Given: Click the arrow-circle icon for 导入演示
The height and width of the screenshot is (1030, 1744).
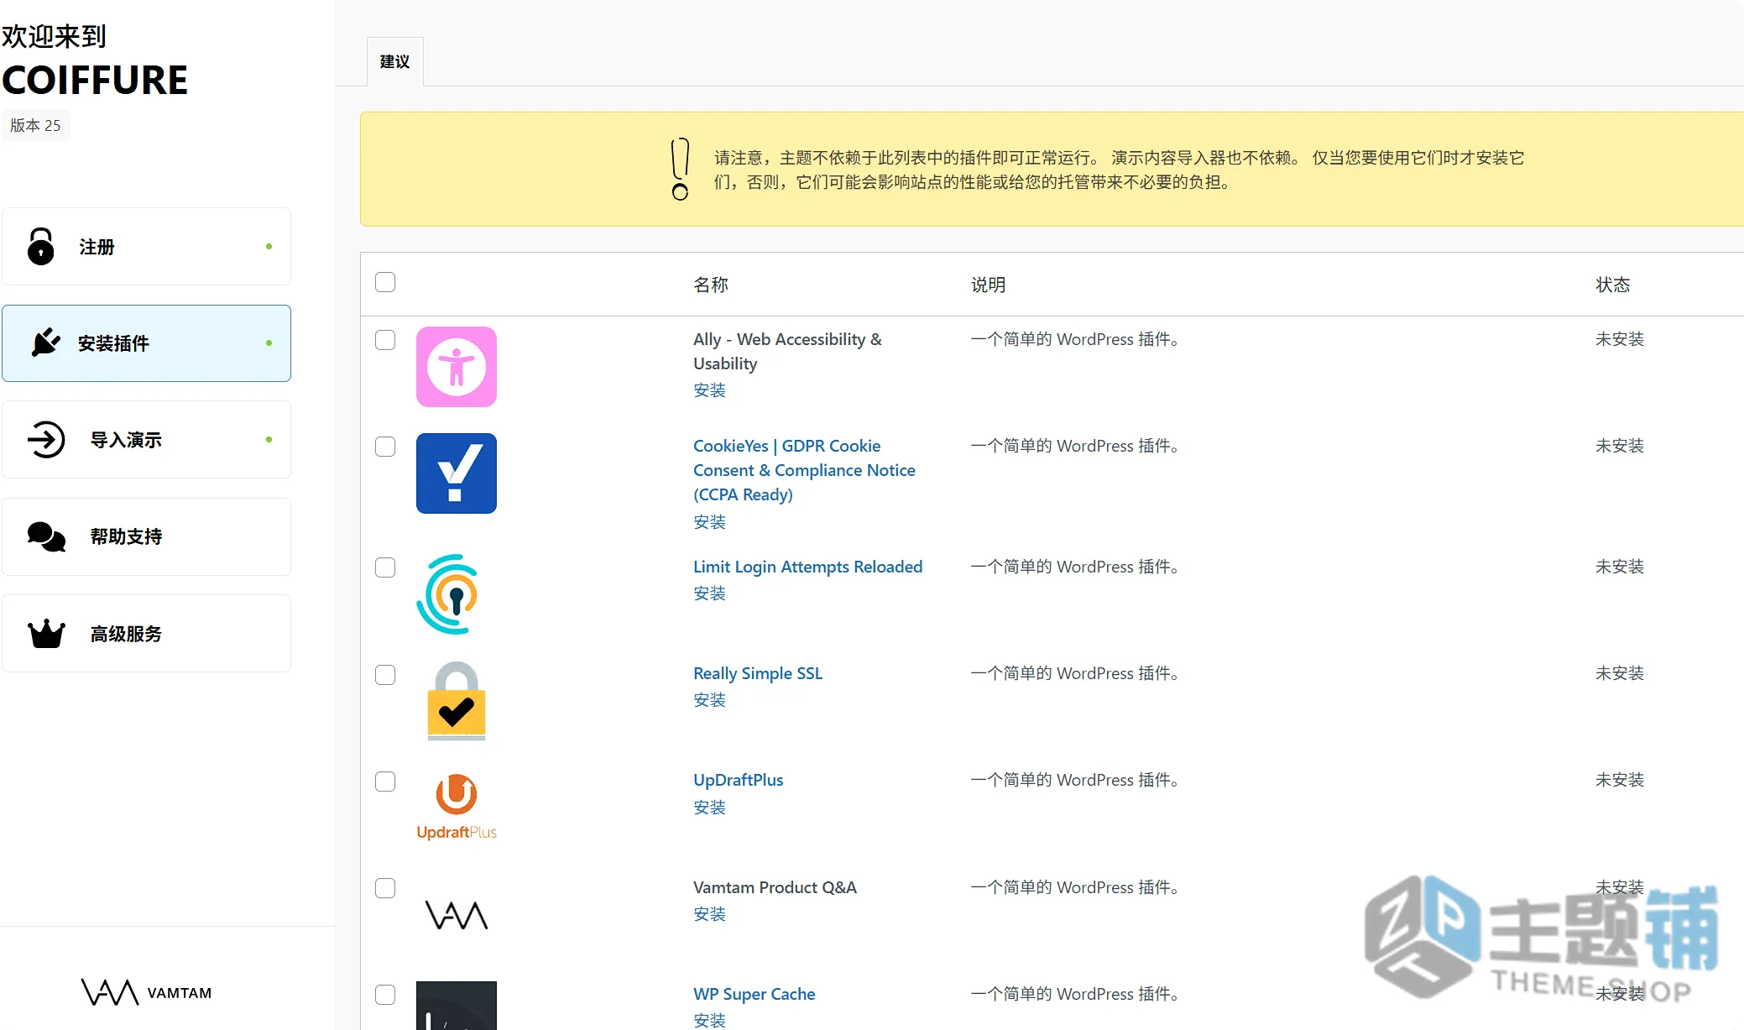Looking at the screenshot, I should [46, 439].
